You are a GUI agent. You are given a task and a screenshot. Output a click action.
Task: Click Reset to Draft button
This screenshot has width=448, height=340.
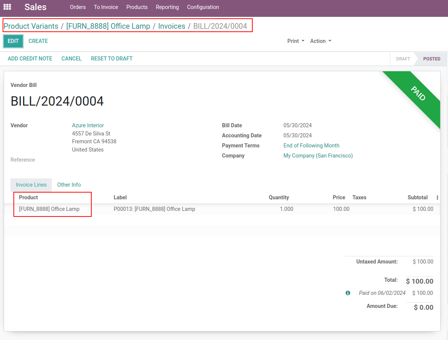coord(111,59)
